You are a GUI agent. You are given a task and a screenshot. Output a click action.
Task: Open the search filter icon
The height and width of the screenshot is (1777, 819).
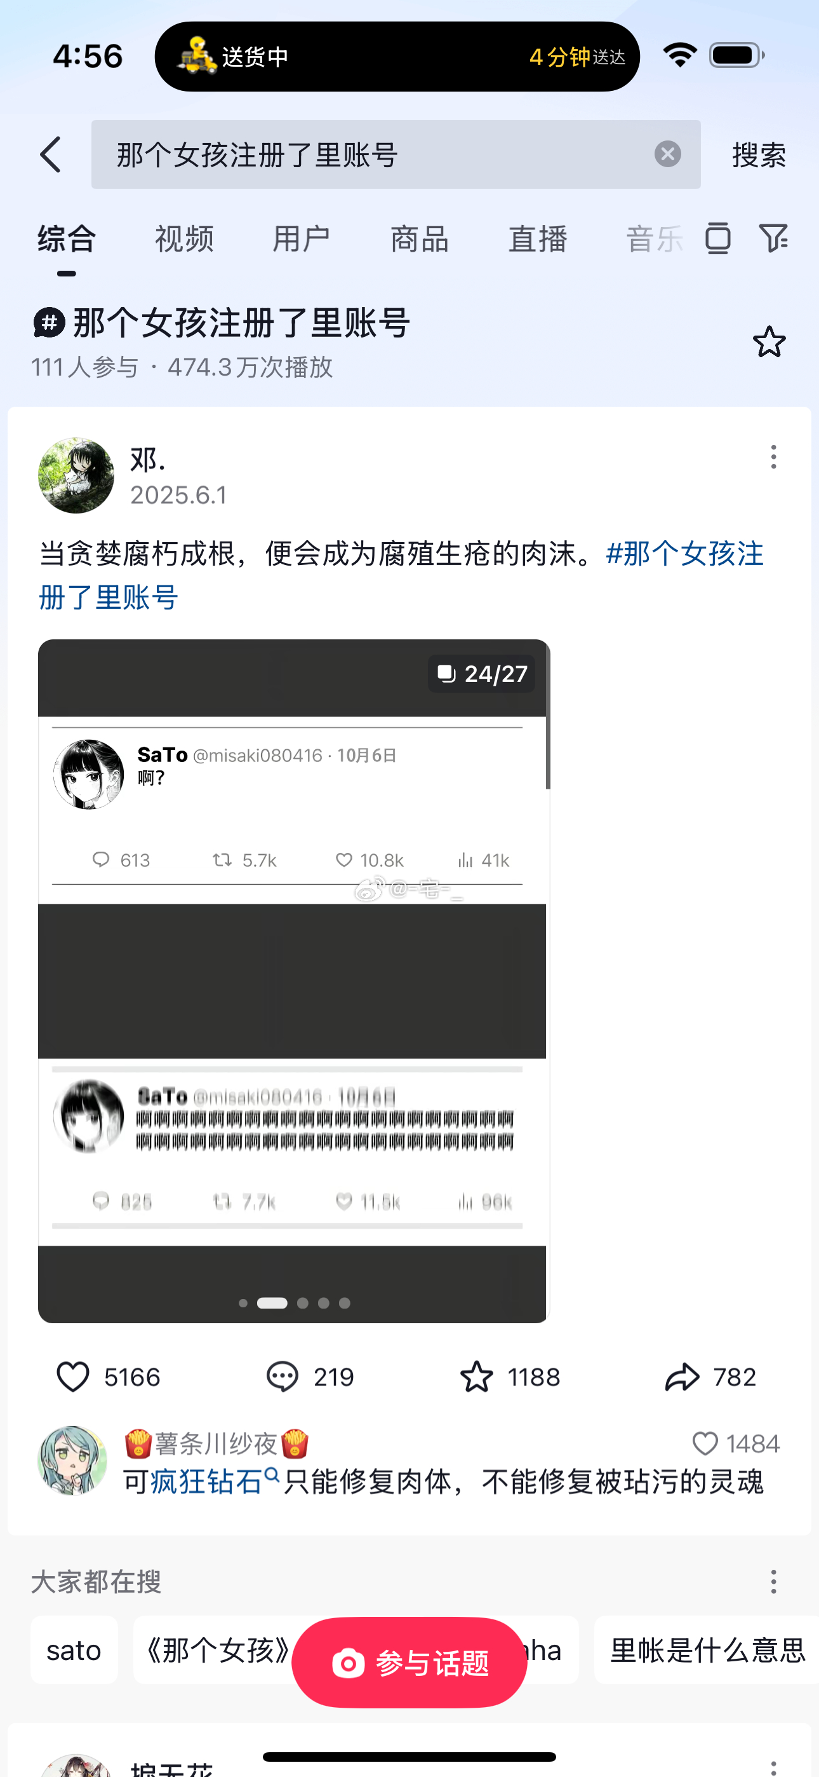point(773,239)
